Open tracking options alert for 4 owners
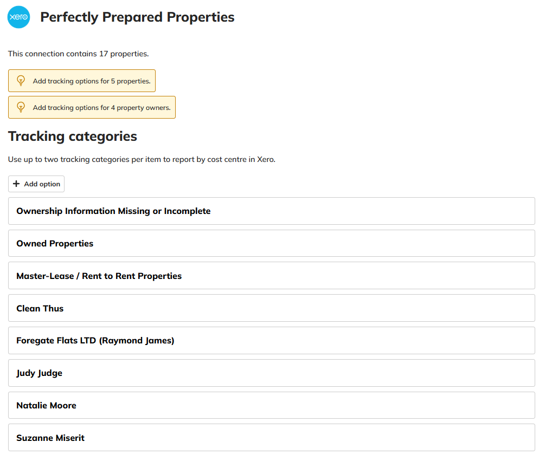This screenshot has height=455, width=539. 101,108
